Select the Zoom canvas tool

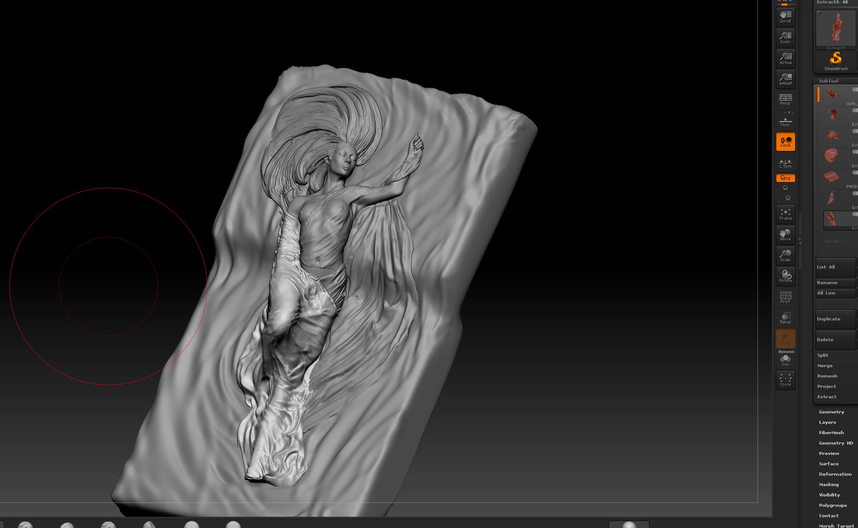coord(785,37)
